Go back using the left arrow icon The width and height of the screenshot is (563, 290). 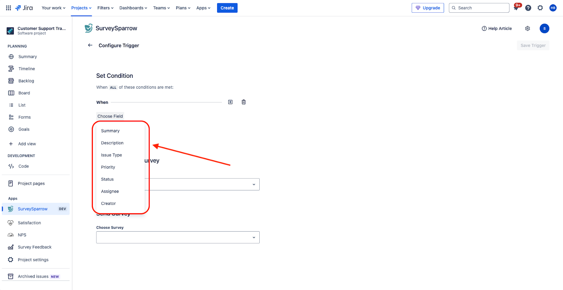pyautogui.click(x=90, y=45)
